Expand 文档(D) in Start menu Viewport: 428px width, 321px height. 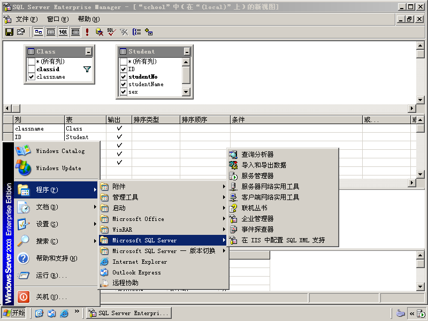pyautogui.click(x=56, y=207)
